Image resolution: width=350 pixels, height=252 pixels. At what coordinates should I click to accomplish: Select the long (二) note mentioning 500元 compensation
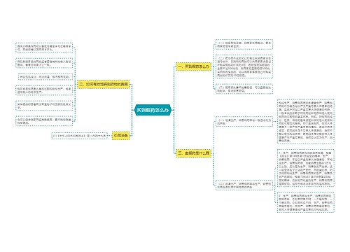[x=244, y=66]
